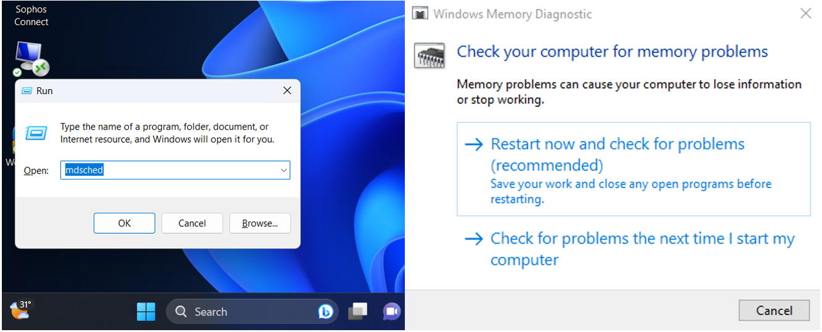This screenshot has width=822, height=332.
Task: Click OK in the Run dialog
Action: 124,223
